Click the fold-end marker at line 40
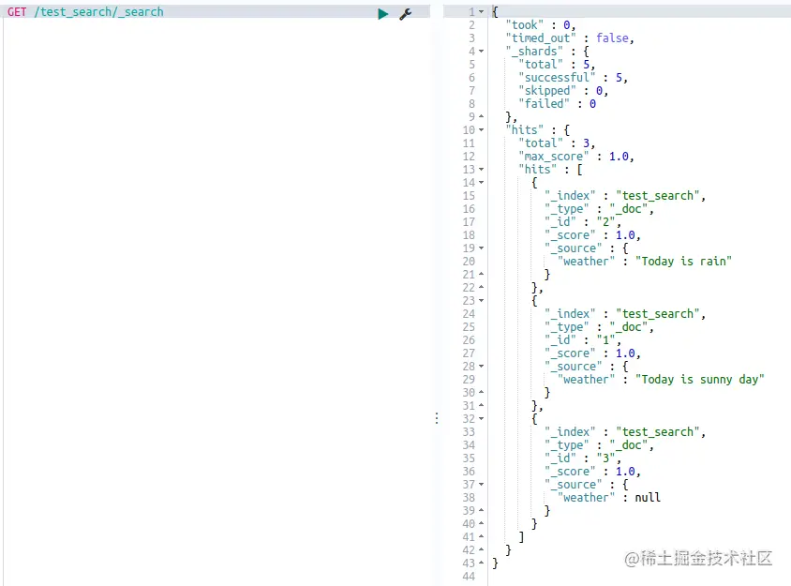Image resolution: width=791 pixels, height=586 pixels. 482,523
